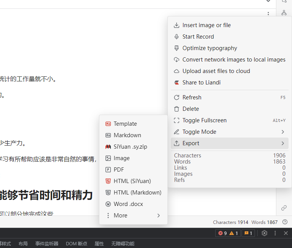This screenshot has width=292, height=248.
Task: Open the document three-dot menu button
Action: pos(268,14)
